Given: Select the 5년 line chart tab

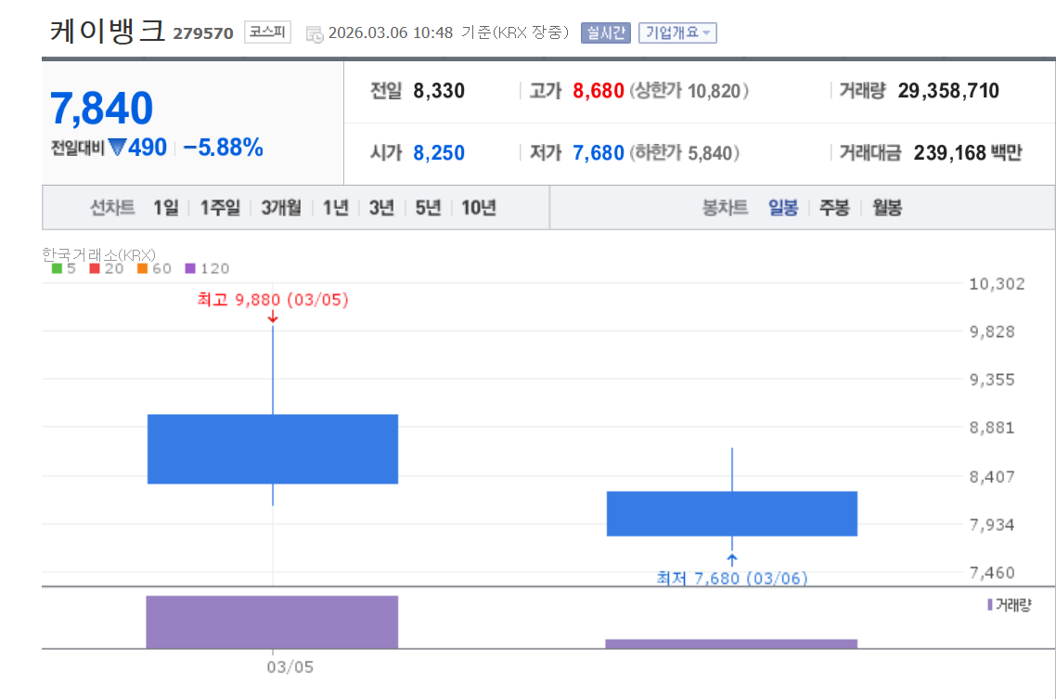Looking at the screenshot, I should 428,207.
